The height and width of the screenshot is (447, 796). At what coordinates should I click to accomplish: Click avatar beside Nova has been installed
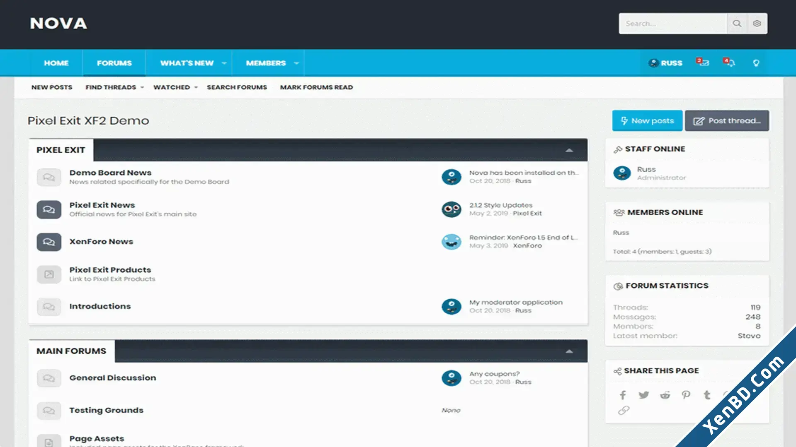pos(451,177)
